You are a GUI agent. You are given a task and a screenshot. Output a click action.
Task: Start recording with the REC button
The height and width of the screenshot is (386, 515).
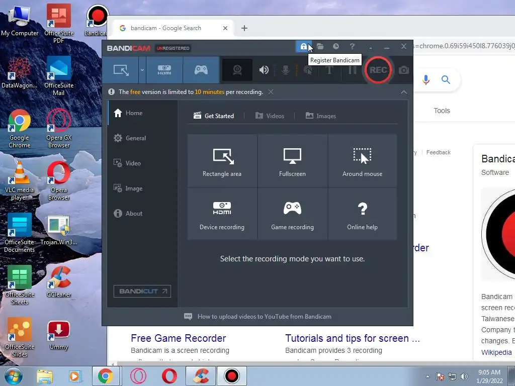tap(378, 70)
